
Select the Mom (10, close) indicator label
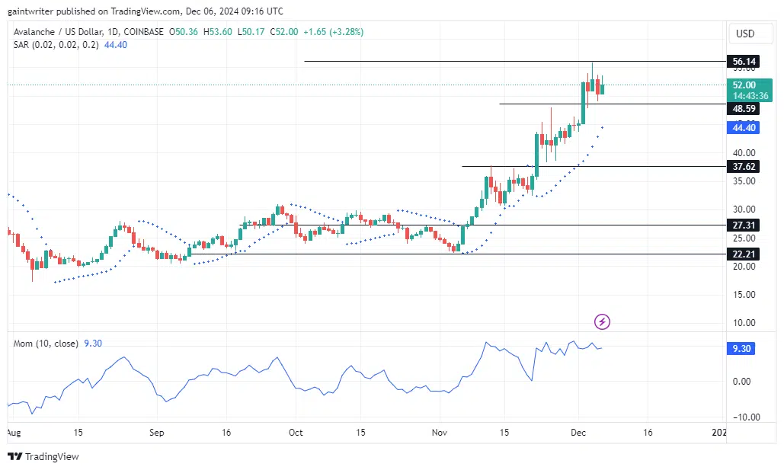pyautogui.click(x=46, y=344)
